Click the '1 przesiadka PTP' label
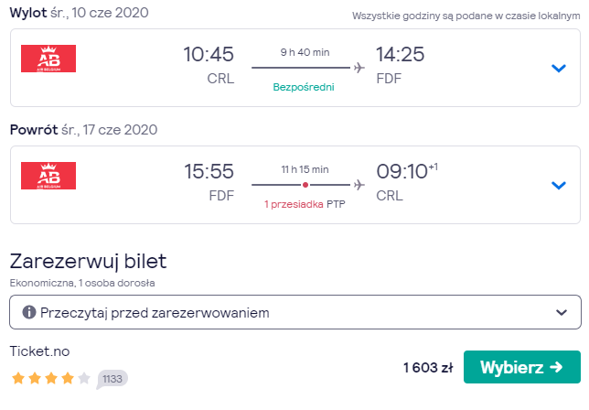589x410 pixels. [x=305, y=204]
